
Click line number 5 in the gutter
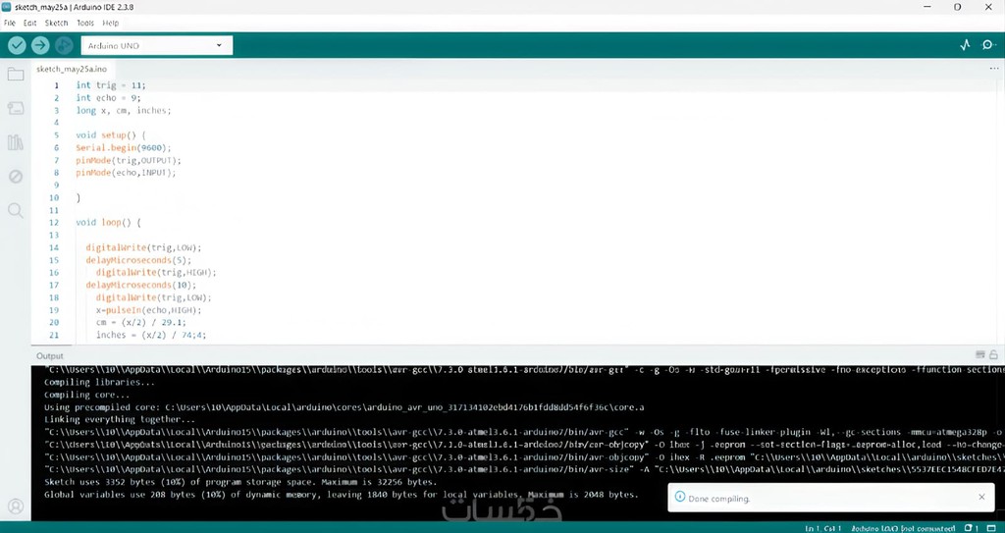pyautogui.click(x=56, y=135)
